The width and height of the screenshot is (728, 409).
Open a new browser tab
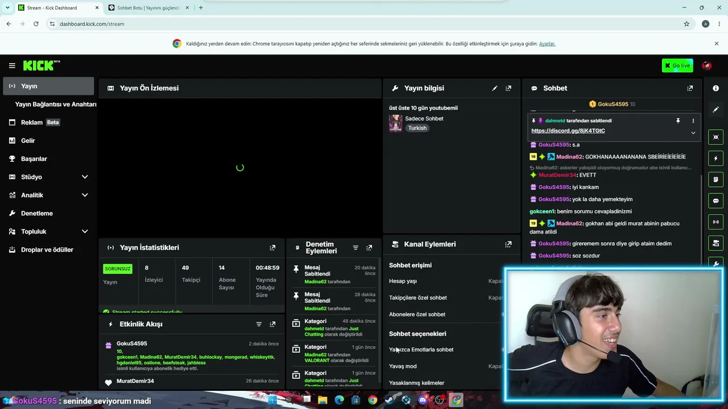click(x=201, y=8)
